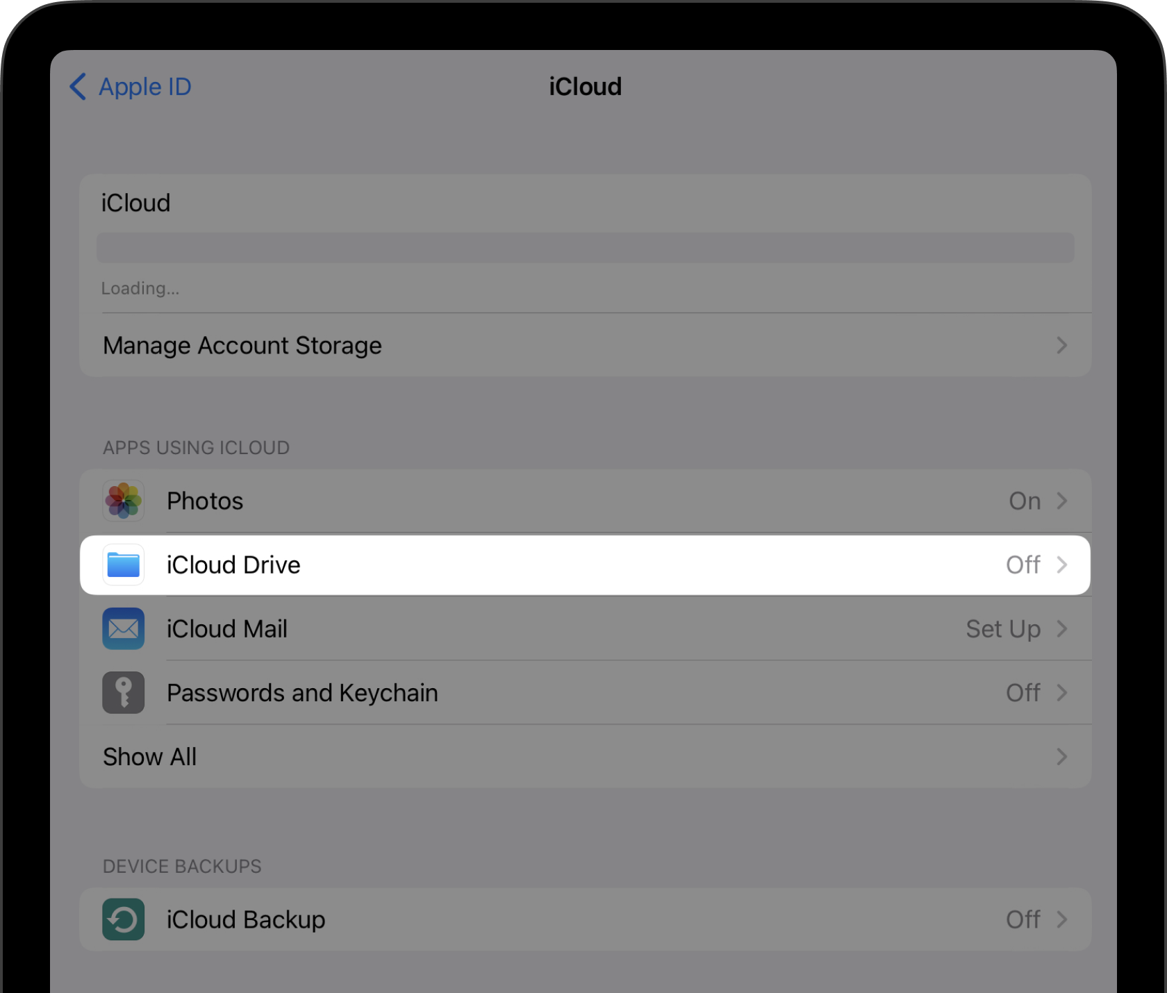Tap Passwords and Keychain Off value

[x=1023, y=692]
